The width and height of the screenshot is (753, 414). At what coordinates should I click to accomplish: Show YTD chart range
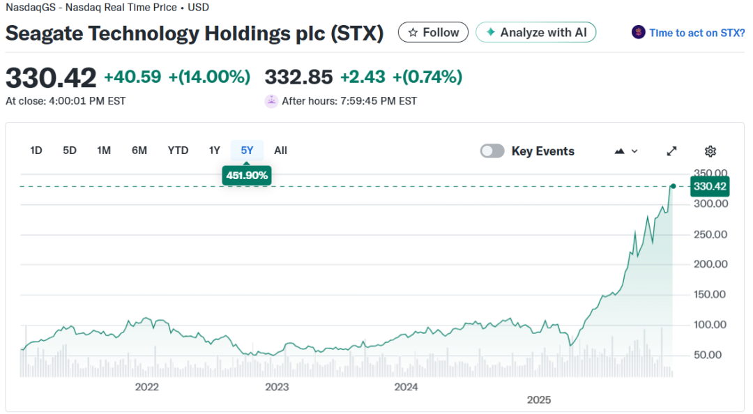[x=178, y=151]
